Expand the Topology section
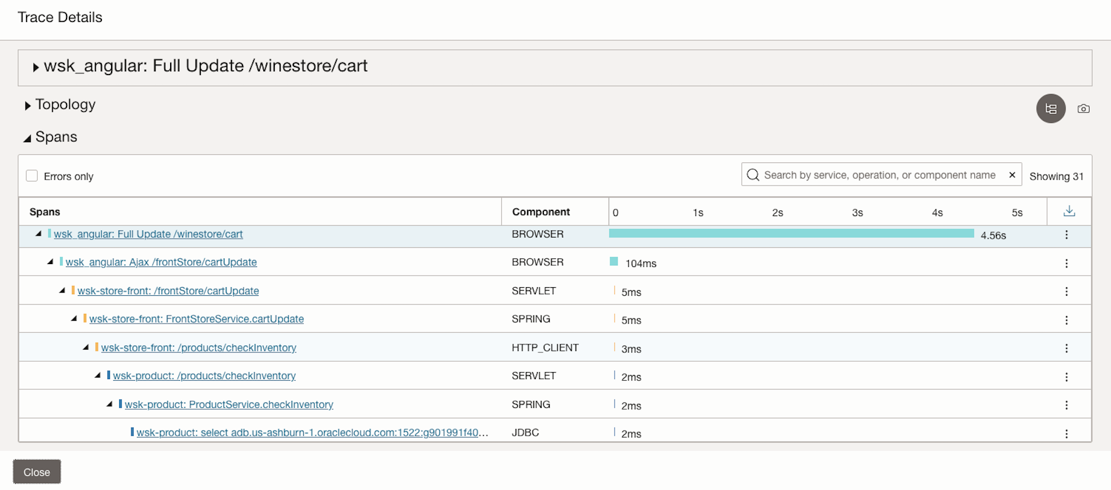1111x490 pixels. [x=28, y=106]
